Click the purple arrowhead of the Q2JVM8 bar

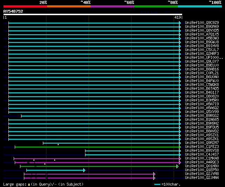[x=154, y=174]
